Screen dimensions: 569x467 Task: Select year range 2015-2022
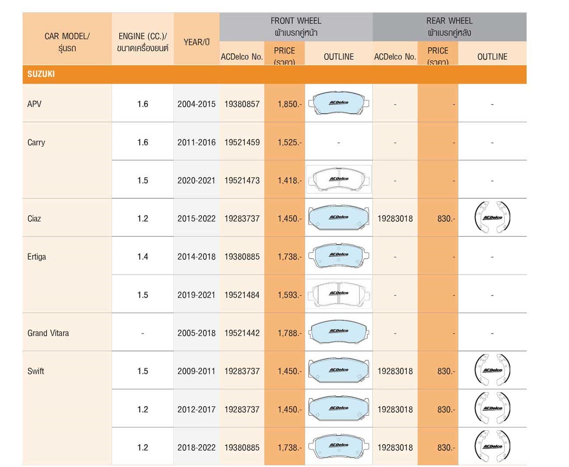pyautogui.click(x=197, y=218)
